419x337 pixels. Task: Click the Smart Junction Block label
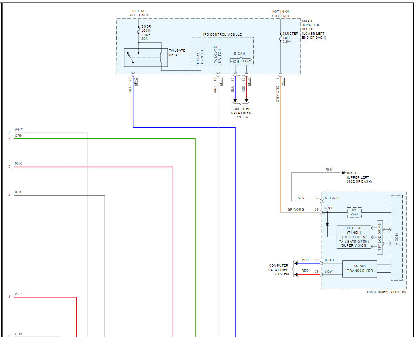point(314,29)
